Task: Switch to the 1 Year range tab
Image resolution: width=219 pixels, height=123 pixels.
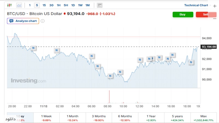Action: click(x=151, y=118)
